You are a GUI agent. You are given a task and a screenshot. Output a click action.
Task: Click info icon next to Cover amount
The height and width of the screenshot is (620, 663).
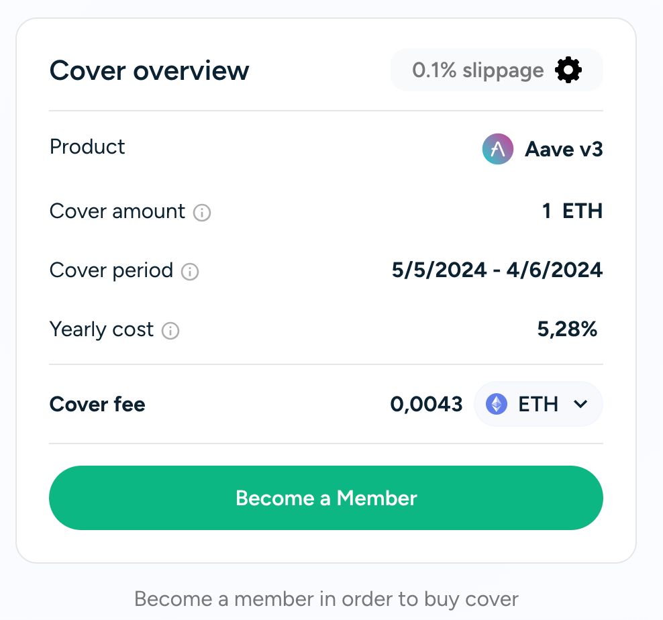click(202, 213)
